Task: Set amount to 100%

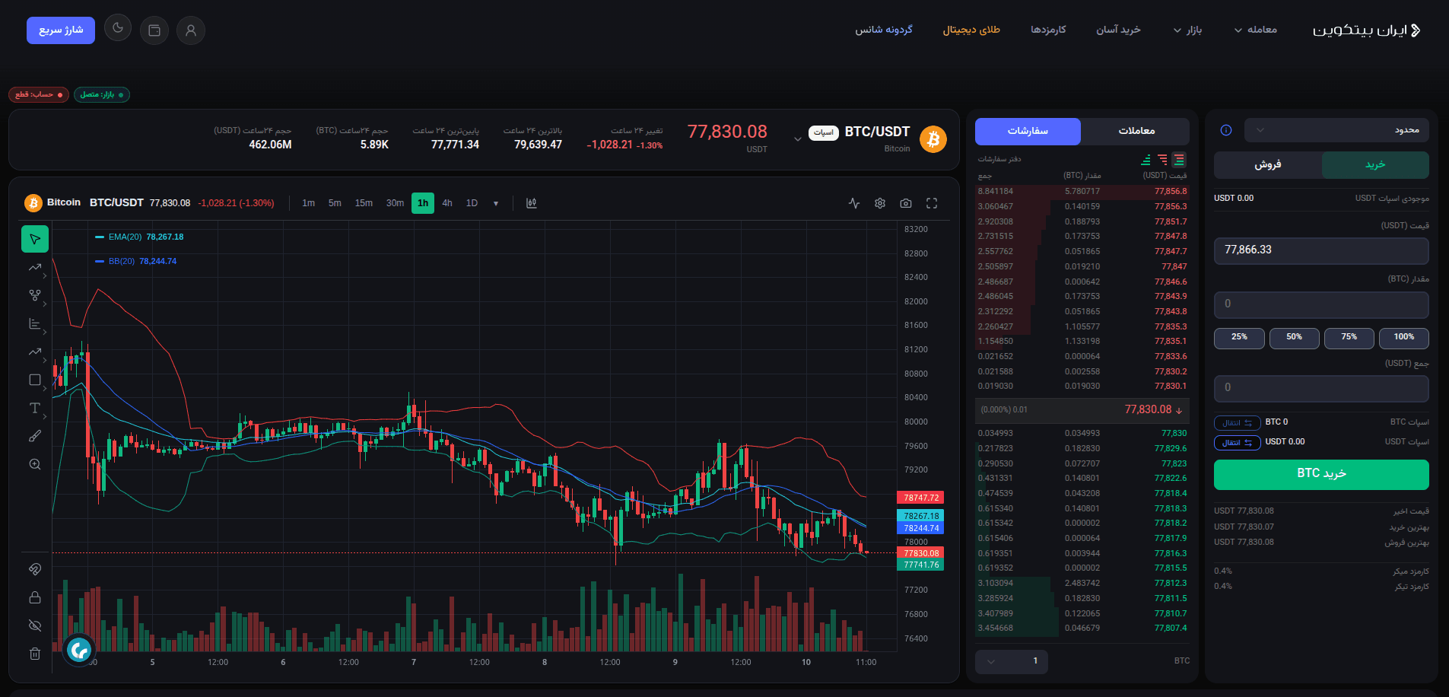Action: point(1404,338)
